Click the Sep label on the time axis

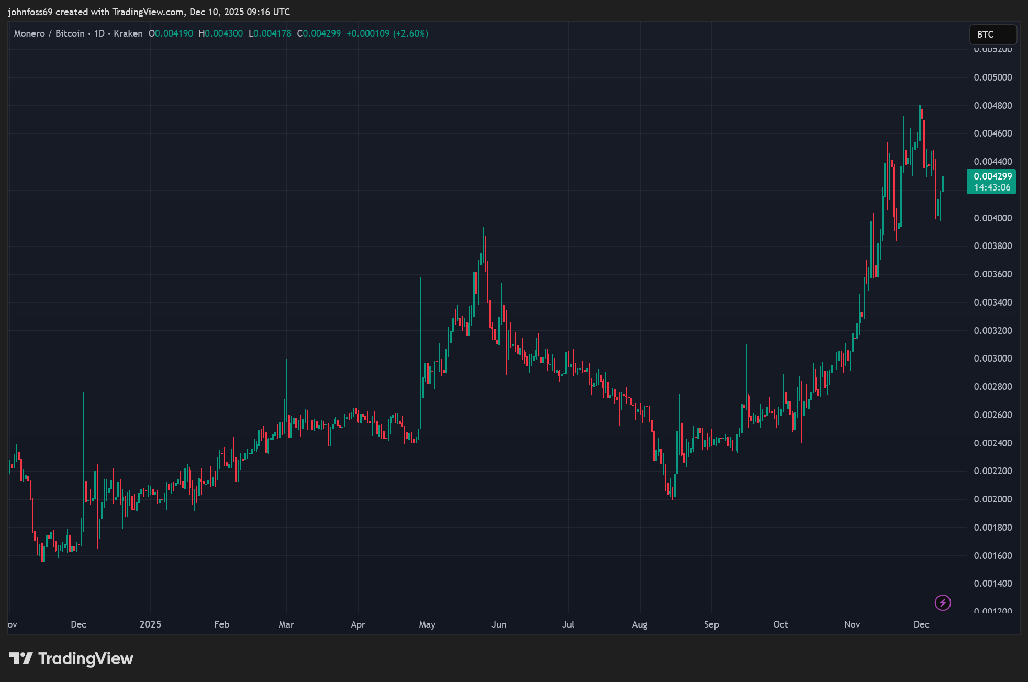[711, 624]
